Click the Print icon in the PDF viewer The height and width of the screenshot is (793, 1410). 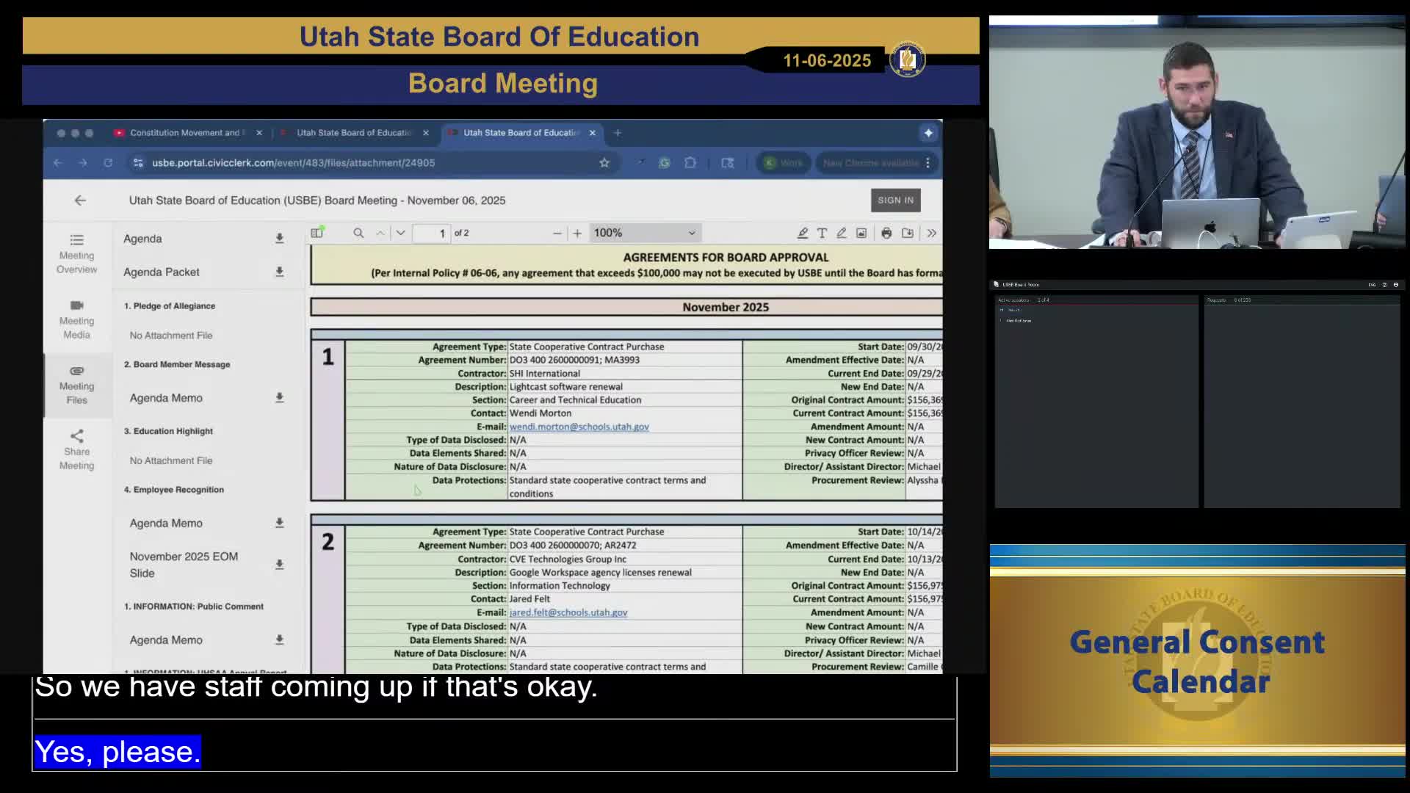pyautogui.click(x=886, y=233)
